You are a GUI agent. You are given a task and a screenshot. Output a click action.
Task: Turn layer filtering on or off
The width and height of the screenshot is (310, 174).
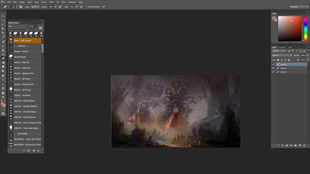click(x=308, y=51)
